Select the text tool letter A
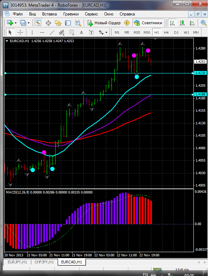This screenshot has height=276, width=211. (x=81, y=32)
